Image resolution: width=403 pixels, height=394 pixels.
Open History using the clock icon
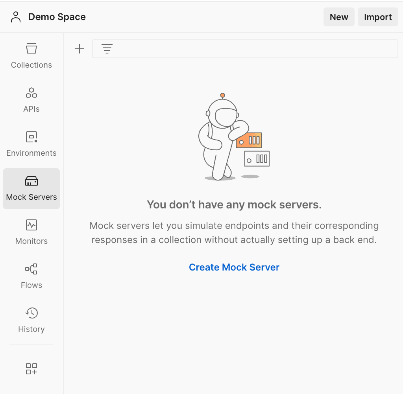click(31, 313)
